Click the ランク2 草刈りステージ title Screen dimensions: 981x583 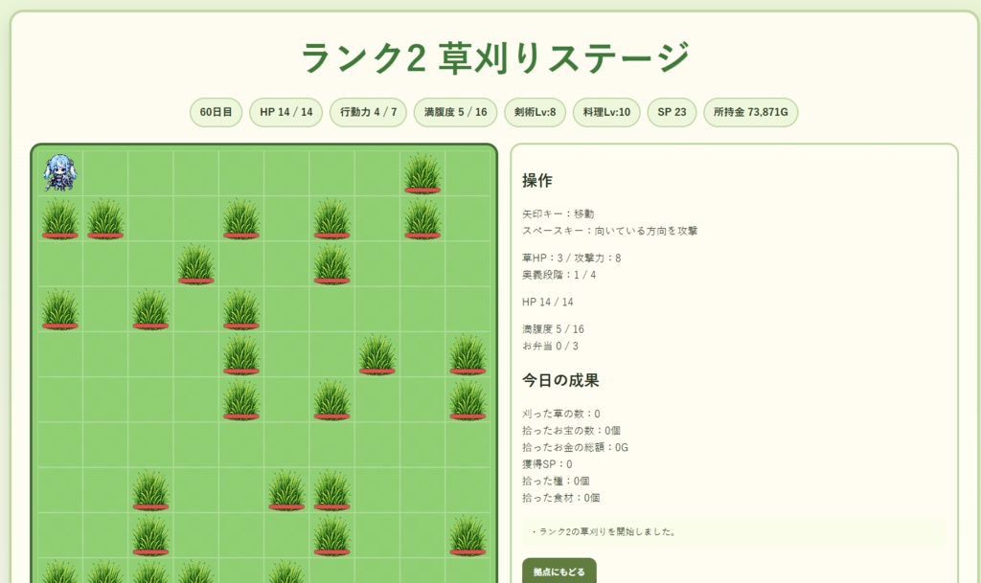click(x=495, y=57)
